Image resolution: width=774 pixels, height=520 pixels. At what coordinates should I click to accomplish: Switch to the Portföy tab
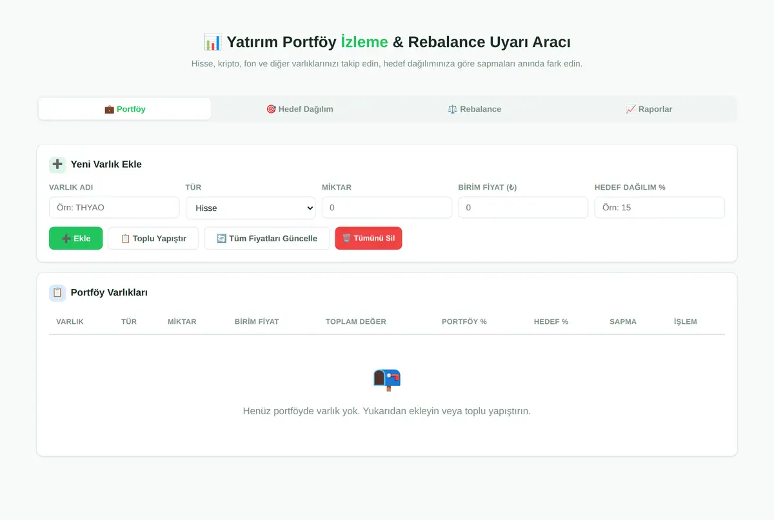[124, 109]
